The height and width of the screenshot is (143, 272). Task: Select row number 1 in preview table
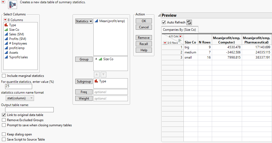[173, 47]
